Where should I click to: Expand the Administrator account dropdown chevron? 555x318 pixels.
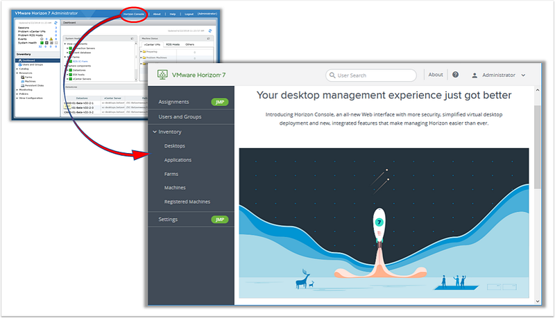(x=523, y=76)
